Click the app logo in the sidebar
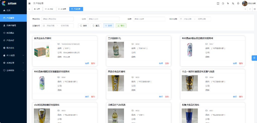 pyautogui.click(x=4, y=3)
